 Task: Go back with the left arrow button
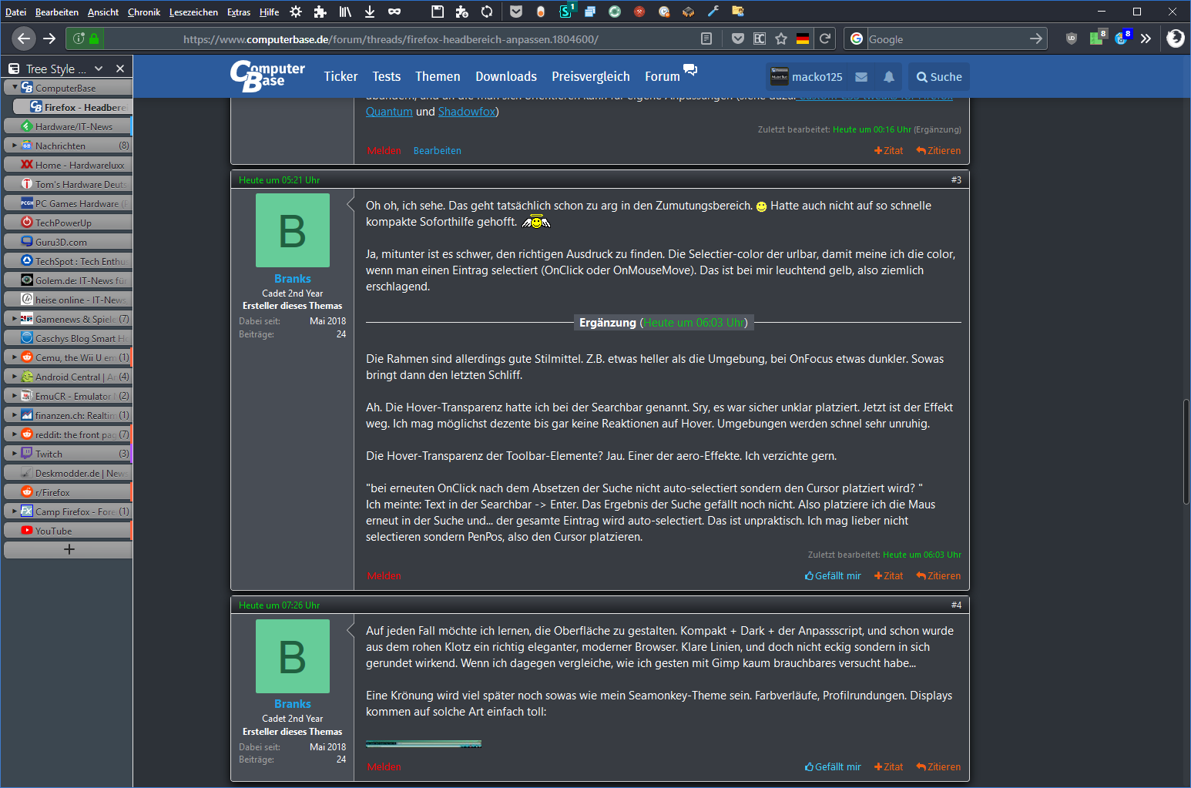24,39
